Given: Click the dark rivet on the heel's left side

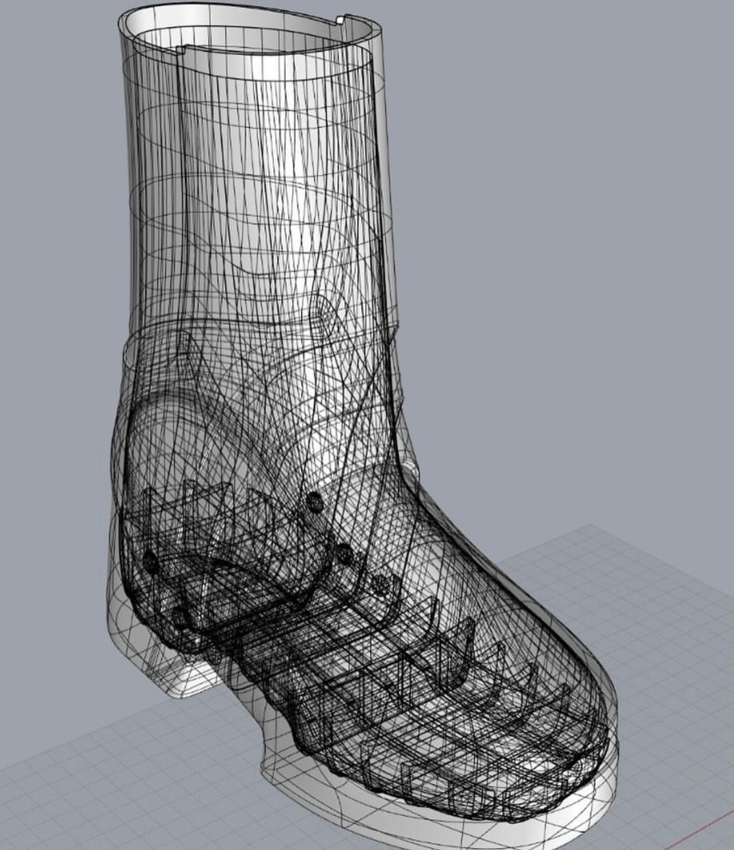Looking at the screenshot, I should tap(150, 560).
